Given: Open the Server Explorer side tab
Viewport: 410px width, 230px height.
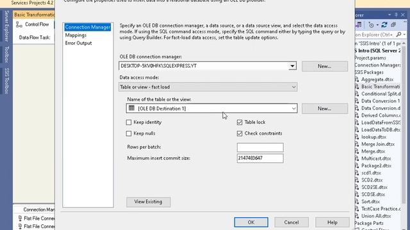Looking at the screenshot, I should [x=7, y=26].
